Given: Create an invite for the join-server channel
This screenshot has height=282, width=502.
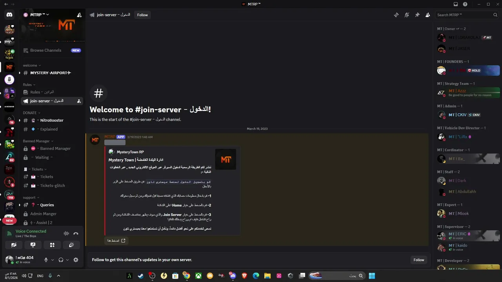Looking at the screenshot, I should [79, 101].
